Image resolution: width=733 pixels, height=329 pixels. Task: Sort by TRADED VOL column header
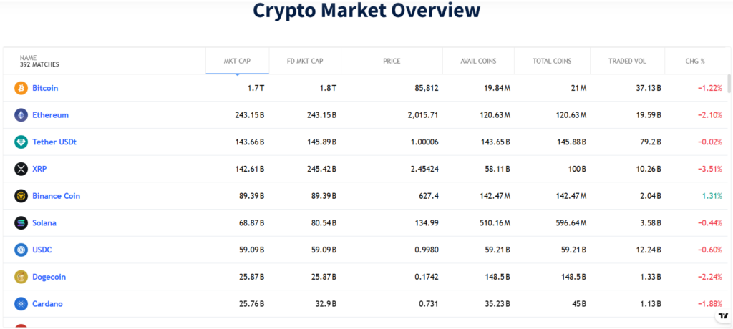point(627,61)
